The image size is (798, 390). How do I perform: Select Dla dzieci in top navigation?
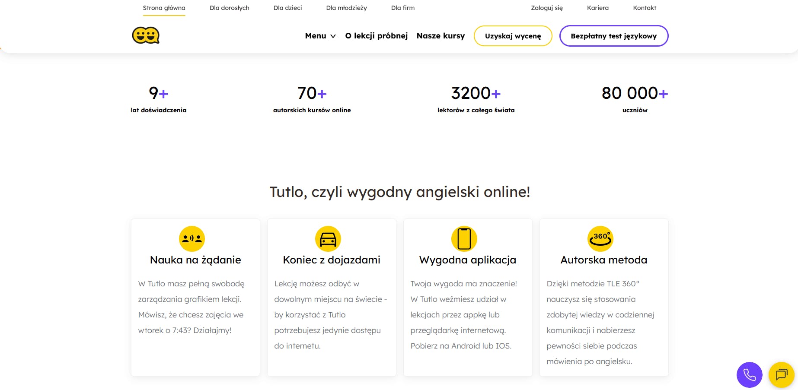pyautogui.click(x=287, y=8)
